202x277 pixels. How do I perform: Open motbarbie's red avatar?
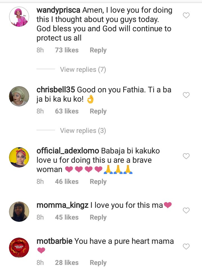(x=19, y=248)
